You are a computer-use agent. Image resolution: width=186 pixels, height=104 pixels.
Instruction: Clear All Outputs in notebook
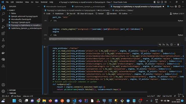coord(85,14)
